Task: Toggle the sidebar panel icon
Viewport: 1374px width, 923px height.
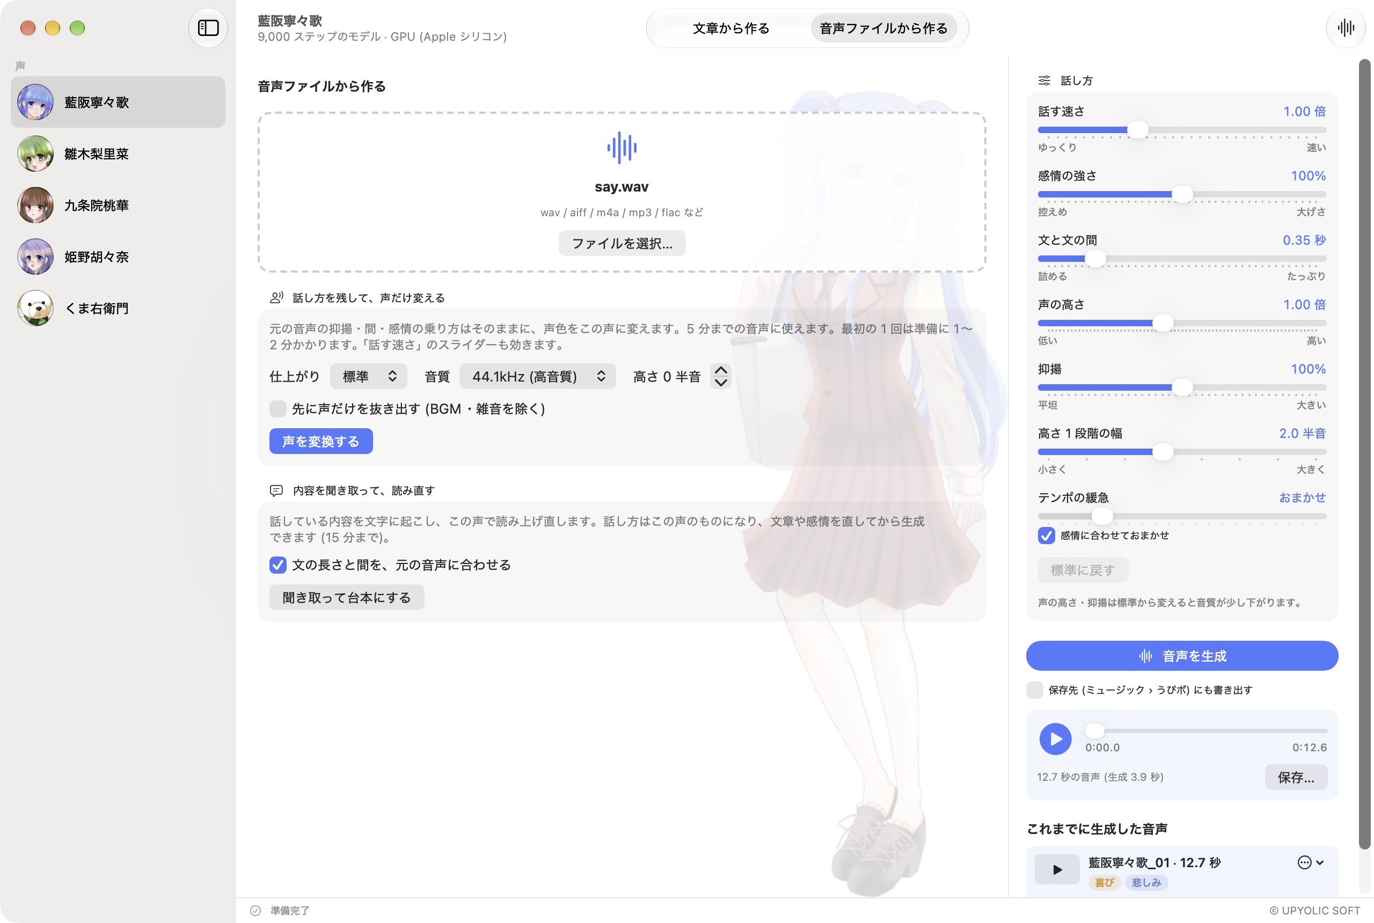Action: point(208,28)
